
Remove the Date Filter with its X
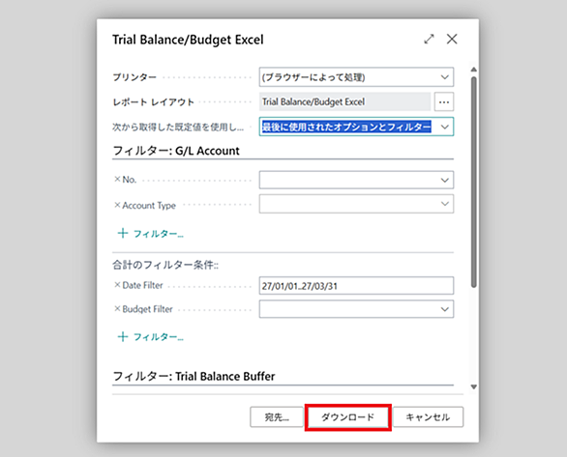(x=117, y=284)
